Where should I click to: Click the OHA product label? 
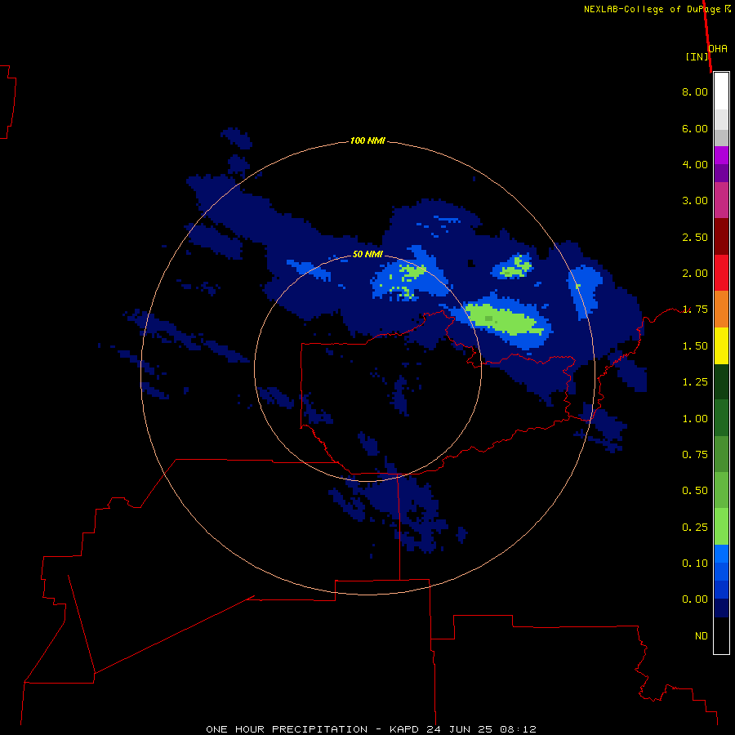click(x=718, y=49)
